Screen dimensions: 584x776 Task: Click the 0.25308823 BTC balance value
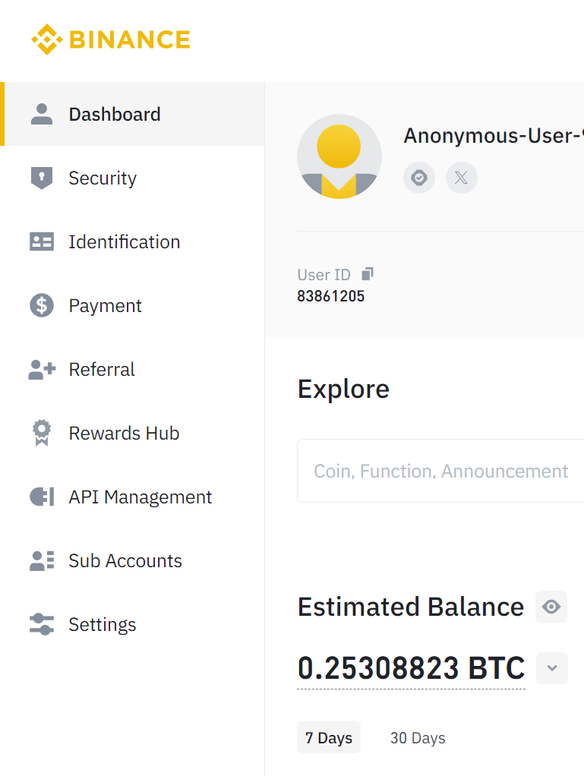[x=411, y=668]
